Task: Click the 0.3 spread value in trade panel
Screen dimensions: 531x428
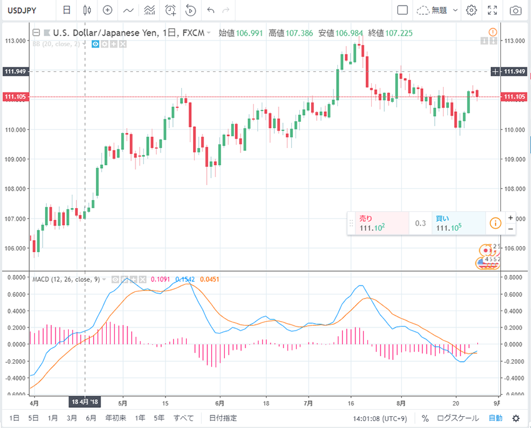Action: pyautogui.click(x=420, y=223)
